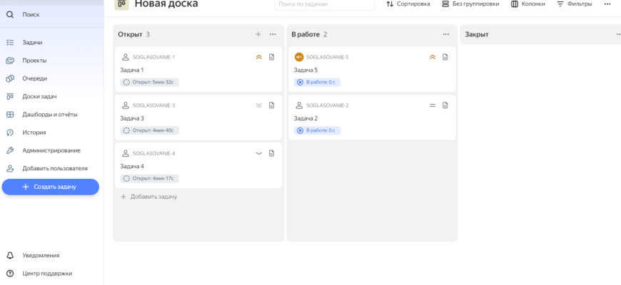Expand the Без группировки grouping dropdown
Viewport: 621px width, 285px height.
(470, 4)
